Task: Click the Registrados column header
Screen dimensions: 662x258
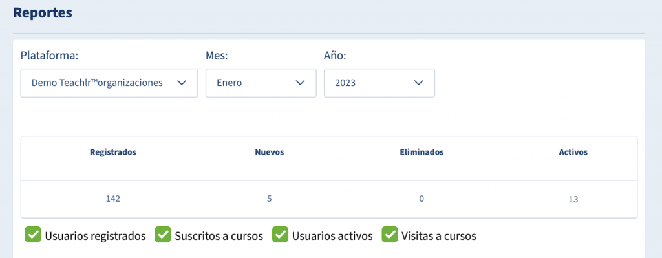Action: click(x=113, y=153)
